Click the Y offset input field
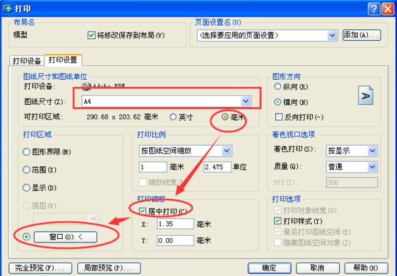 click(x=175, y=240)
